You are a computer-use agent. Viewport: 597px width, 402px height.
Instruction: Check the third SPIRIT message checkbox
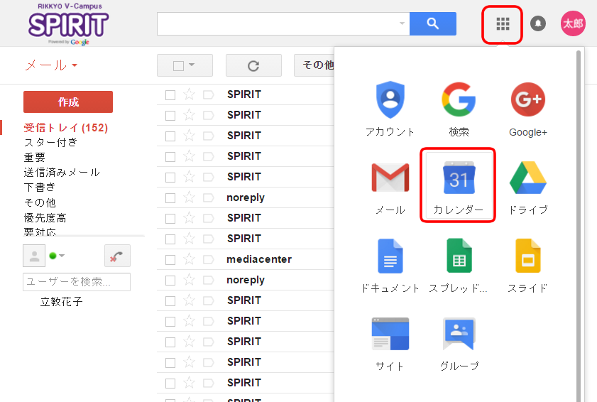pyautogui.click(x=170, y=136)
